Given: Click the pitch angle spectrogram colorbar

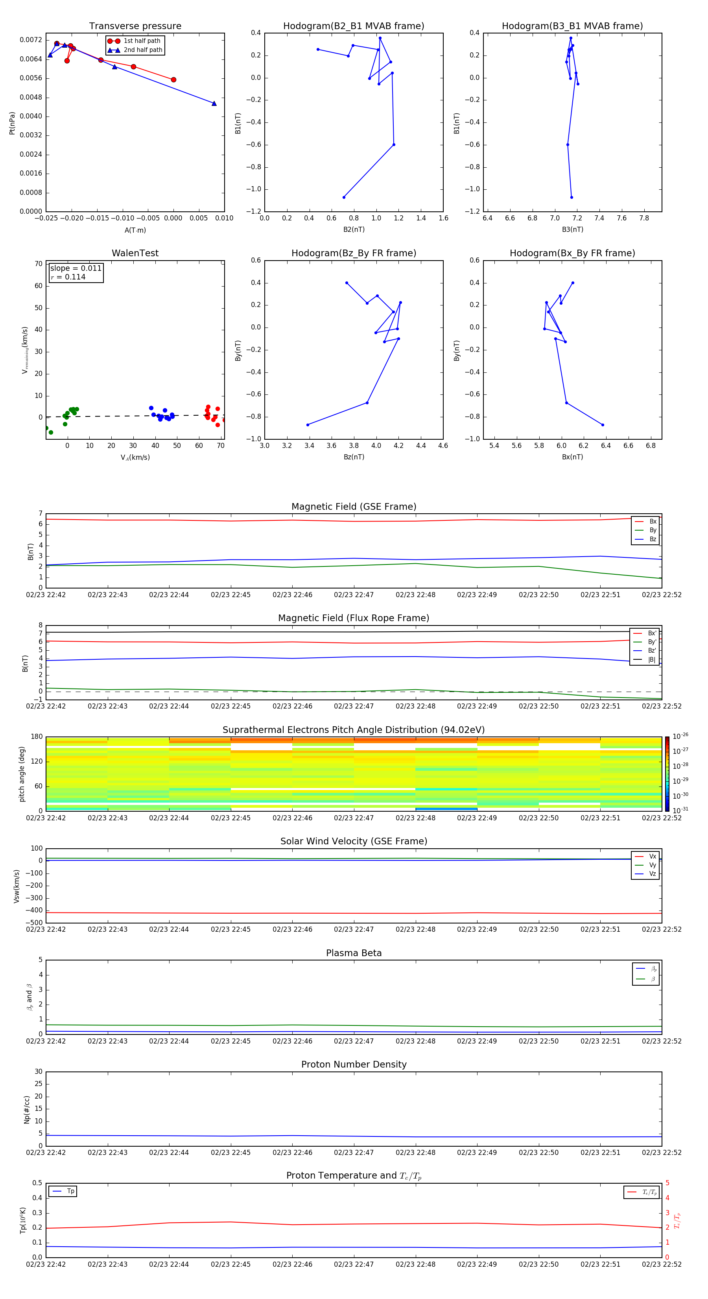Looking at the screenshot, I should pos(667,774).
